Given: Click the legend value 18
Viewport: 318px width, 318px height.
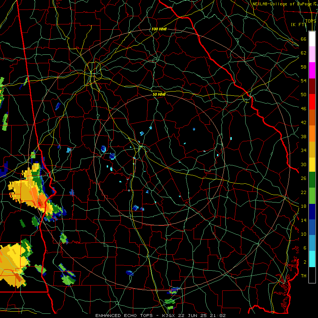Looking at the screenshot, I should pos(304,206).
